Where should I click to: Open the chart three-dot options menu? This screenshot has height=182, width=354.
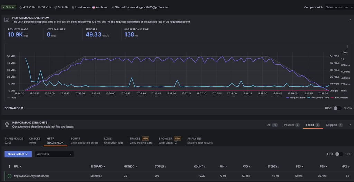348,47
